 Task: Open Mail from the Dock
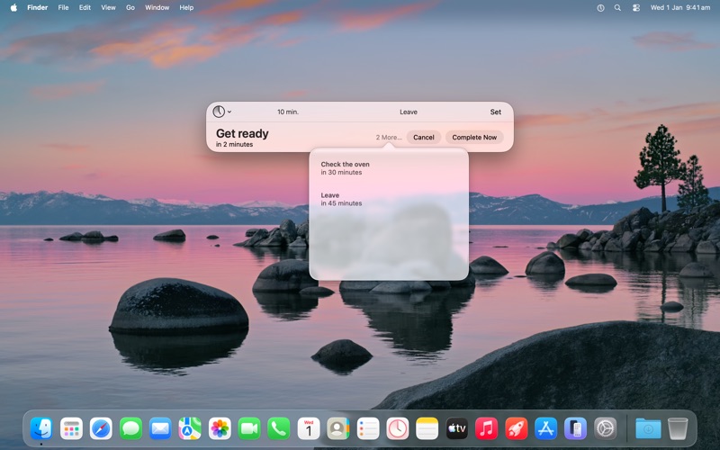point(160,428)
